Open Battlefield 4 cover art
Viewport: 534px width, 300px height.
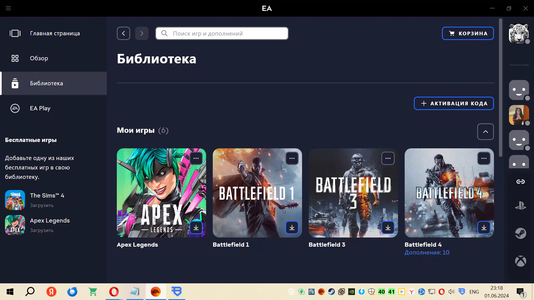tap(449, 193)
